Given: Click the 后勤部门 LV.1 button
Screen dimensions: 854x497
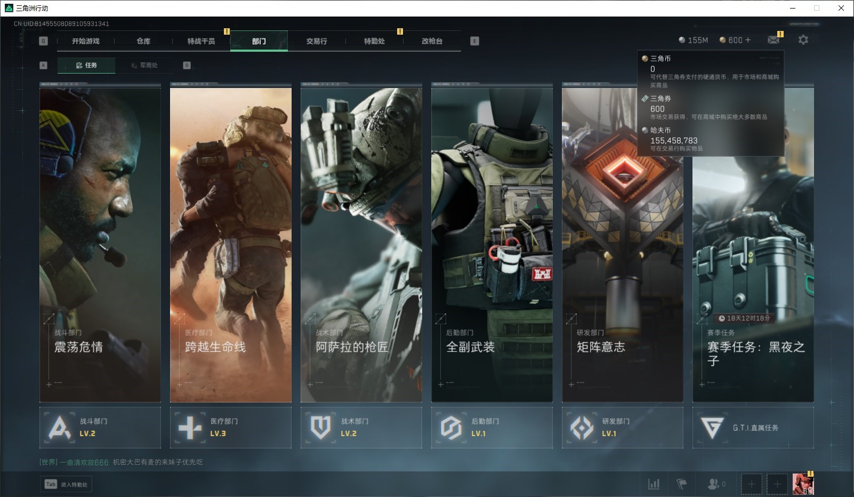Looking at the screenshot, I should [x=492, y=428].
